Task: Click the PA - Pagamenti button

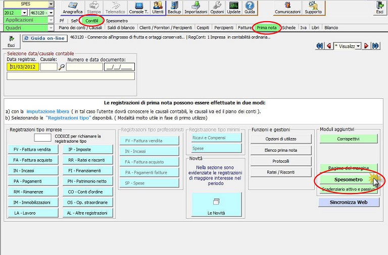Action: (33, 181)
